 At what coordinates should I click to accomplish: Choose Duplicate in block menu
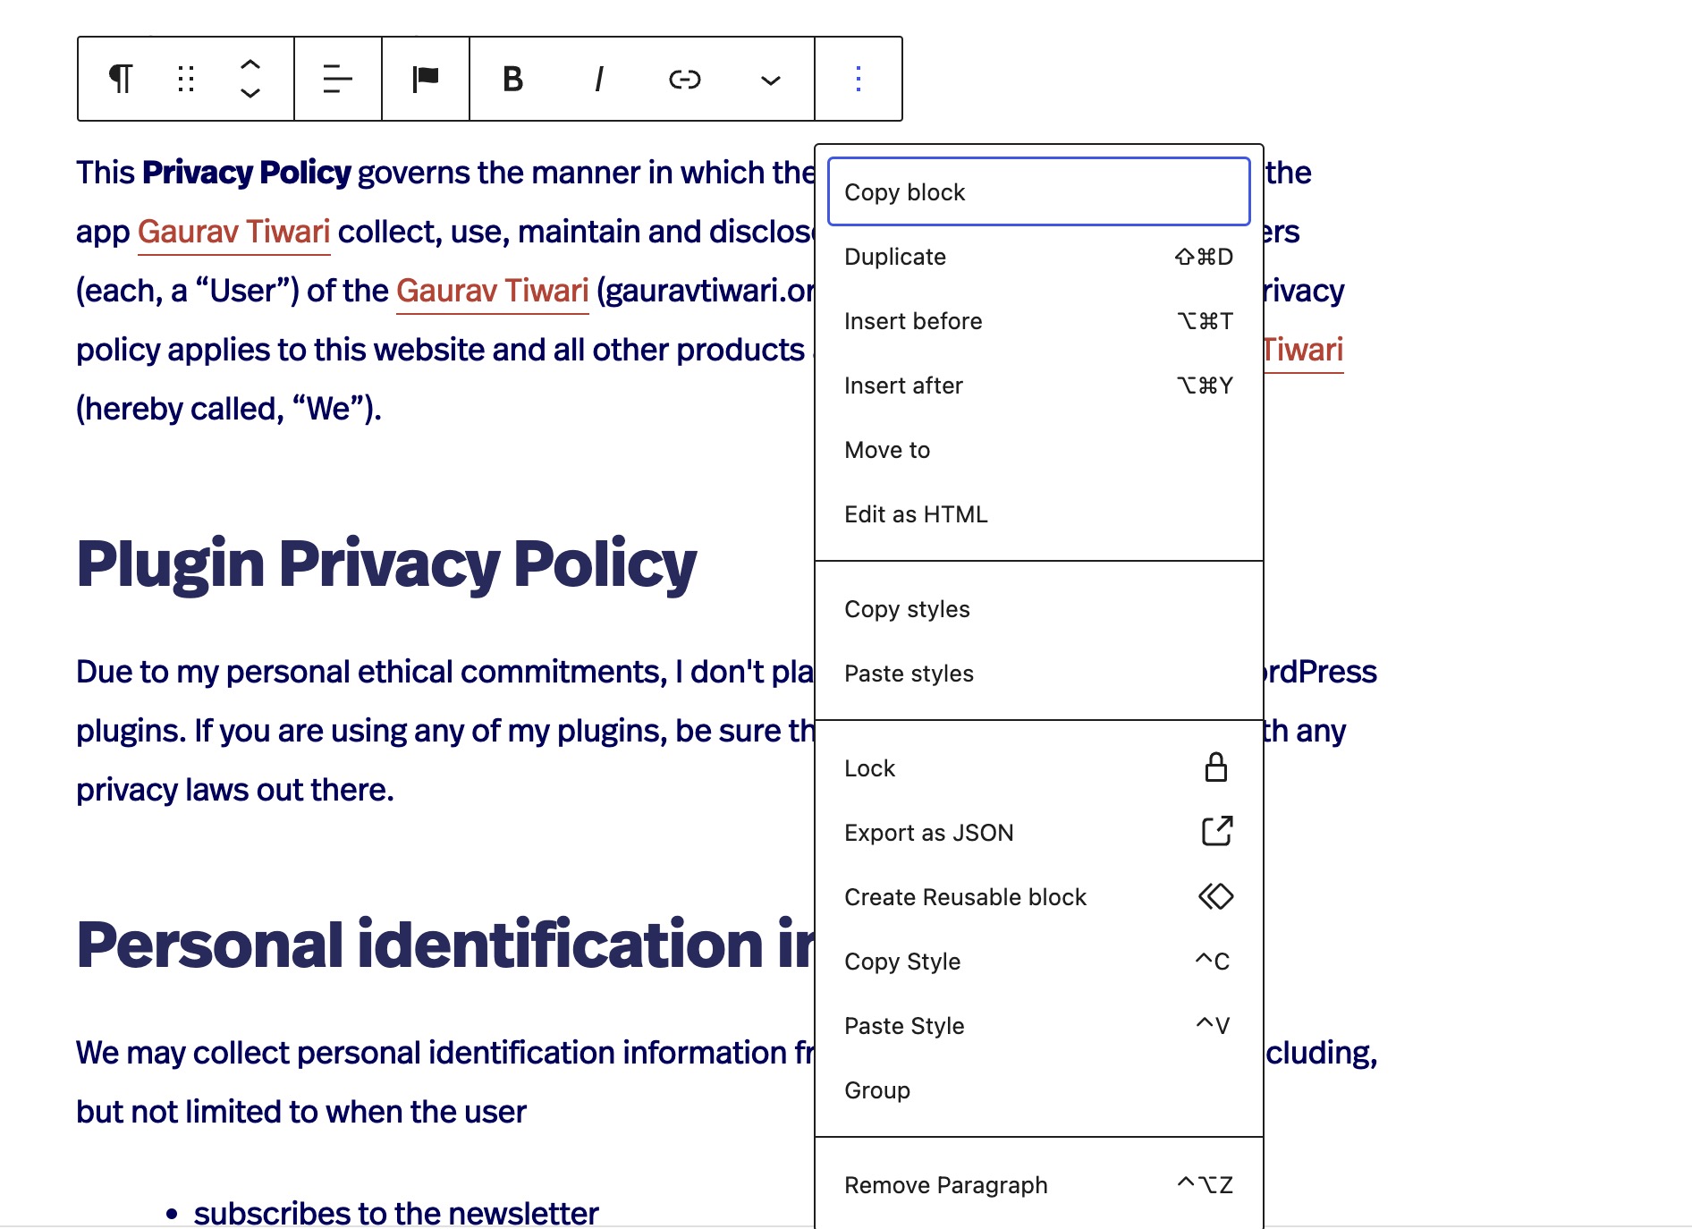(x=1039, y=257)
